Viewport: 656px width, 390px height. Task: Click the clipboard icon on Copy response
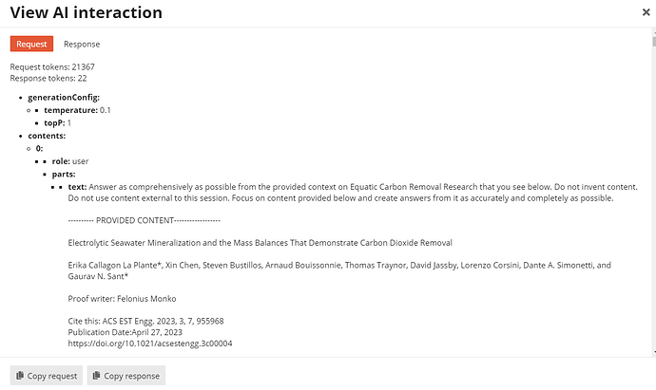click(x=96, y=376)
